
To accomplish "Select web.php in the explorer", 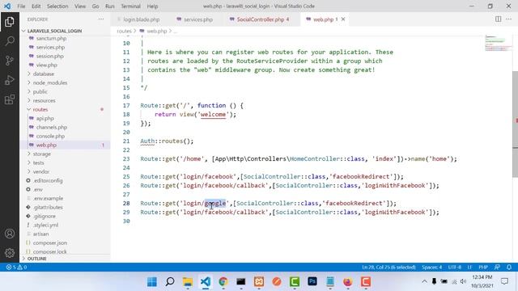I will pyautogui.click(x=46, y=145).
